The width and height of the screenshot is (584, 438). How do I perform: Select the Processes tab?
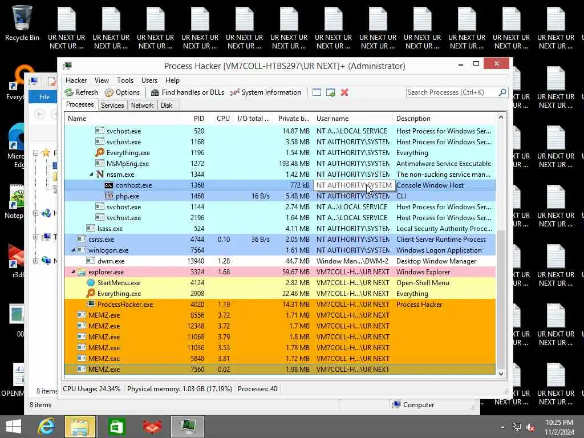[x=80, y=105]
